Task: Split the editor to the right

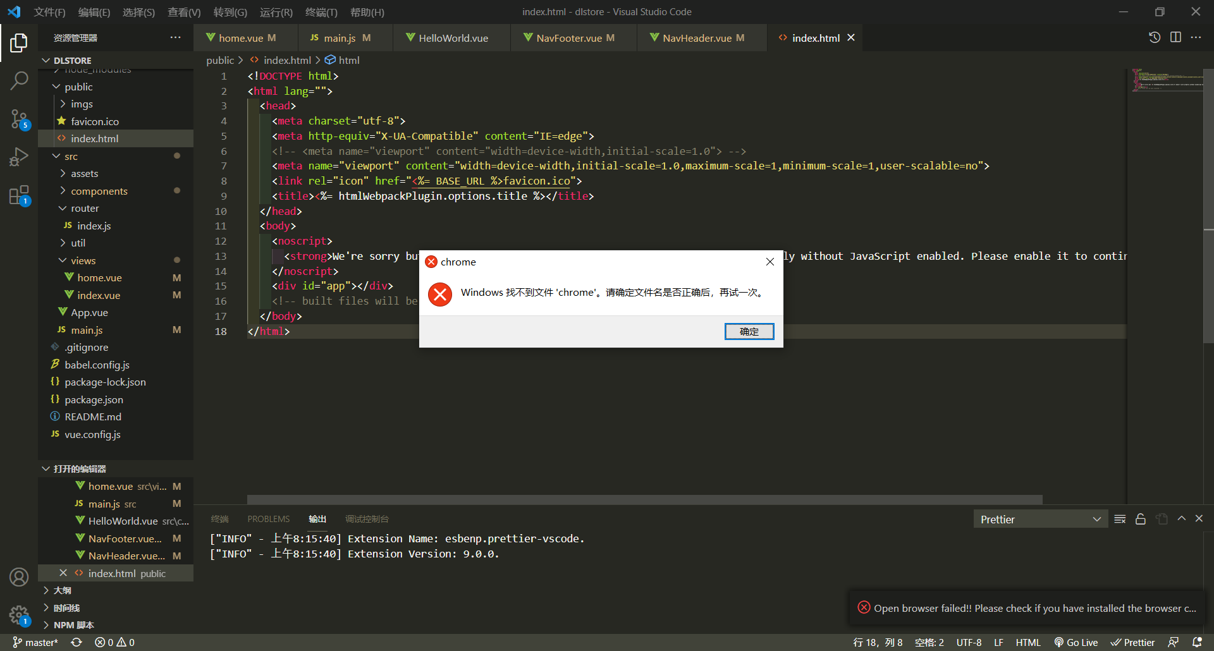Action: (x=1175, y=37)
